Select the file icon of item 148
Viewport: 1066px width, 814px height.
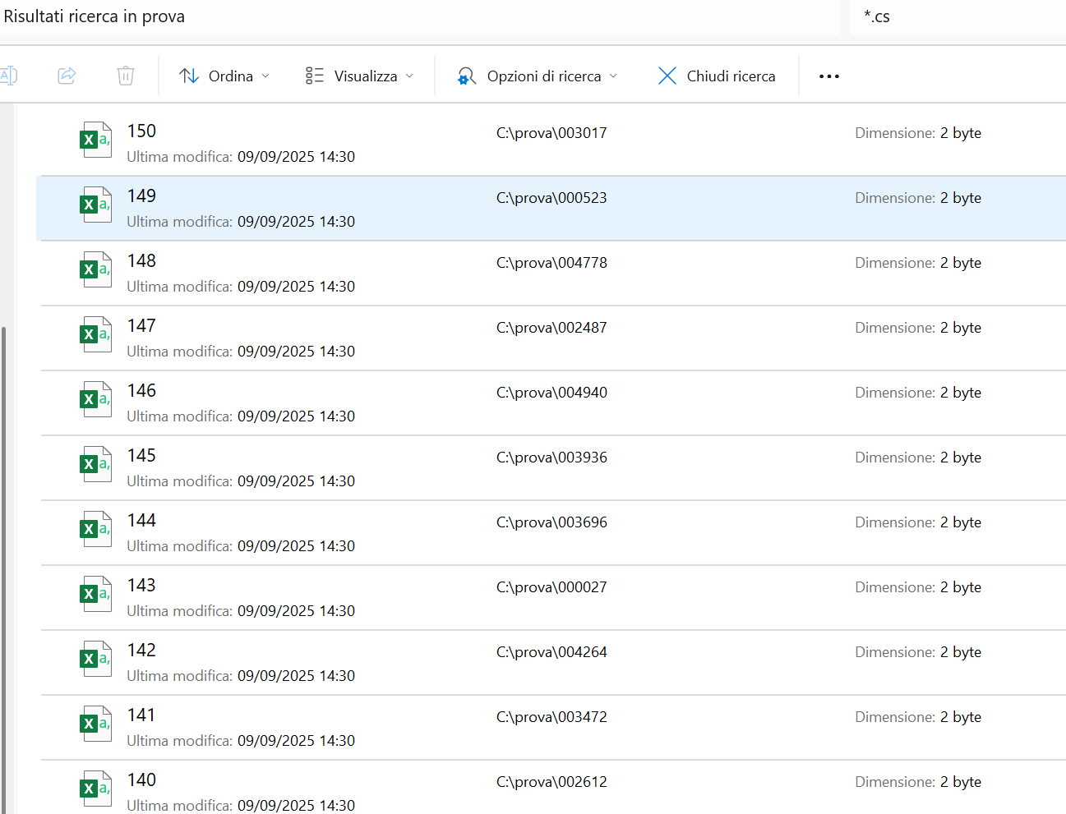[x=95, y=269]
